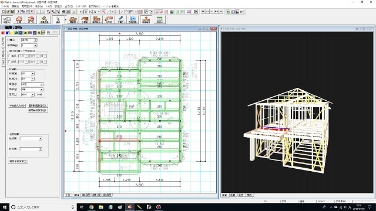The width and height of the screenshot is (376, 211).
Task: Enable the 始点 start point checkbox
Action: [9, 56]
